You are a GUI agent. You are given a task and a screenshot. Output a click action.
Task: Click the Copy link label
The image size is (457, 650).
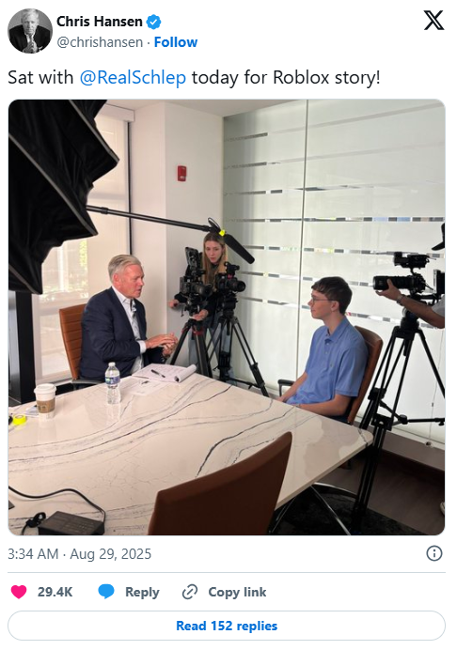pos(237,592)
